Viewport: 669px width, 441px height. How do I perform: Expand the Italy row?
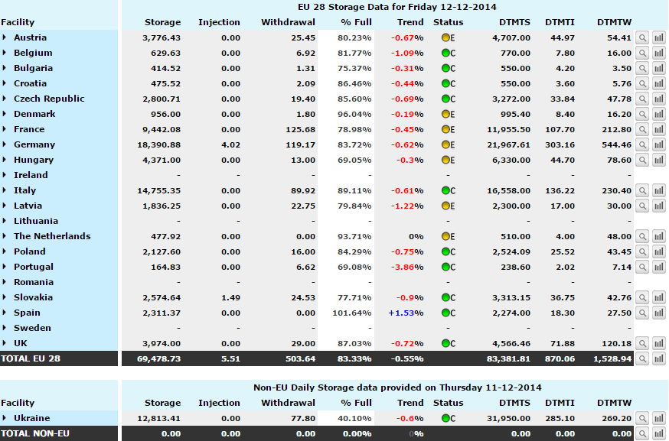click(x=5, y=190)
